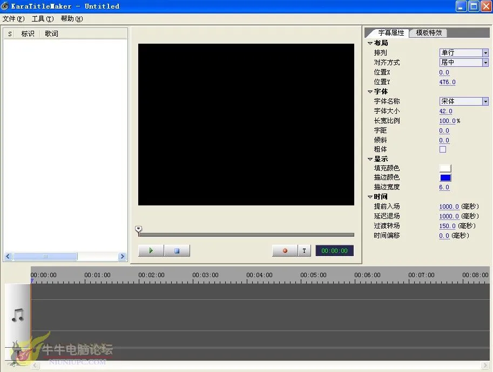Click the green play button
The width and height of the screenshot is (493, 372).
(151, 251)
